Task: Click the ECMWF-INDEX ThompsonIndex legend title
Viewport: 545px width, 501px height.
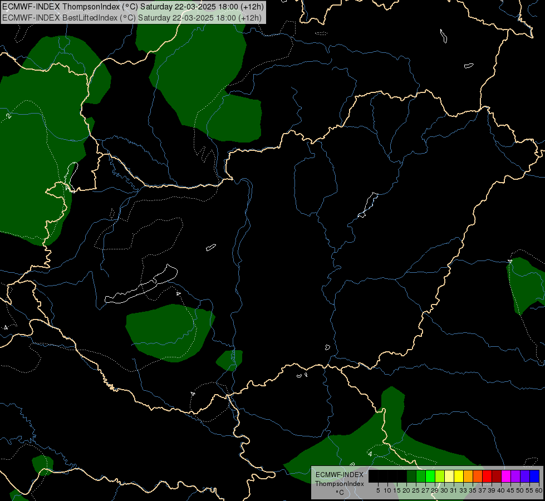Action: [x=340, y=479]
